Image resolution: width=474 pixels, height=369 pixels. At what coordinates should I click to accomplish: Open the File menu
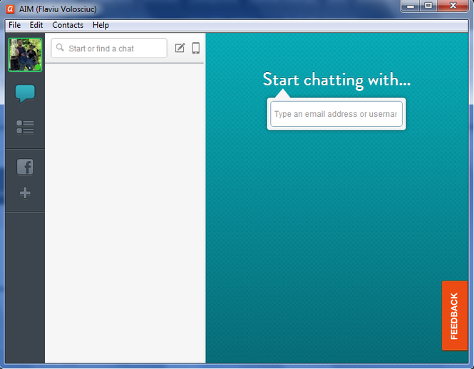pos(14,25)
